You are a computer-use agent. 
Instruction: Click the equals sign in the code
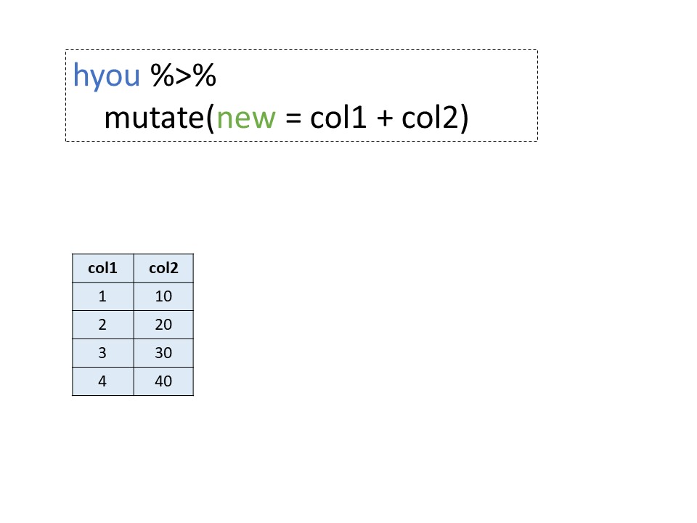[293, 118]
